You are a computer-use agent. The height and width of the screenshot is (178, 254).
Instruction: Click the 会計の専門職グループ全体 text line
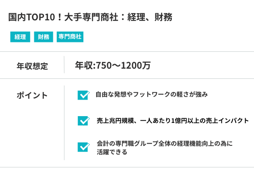coord(165,143)
